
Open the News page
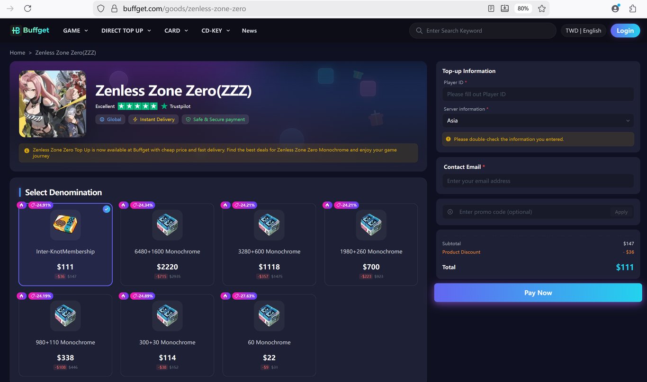[x=249, y=31]
